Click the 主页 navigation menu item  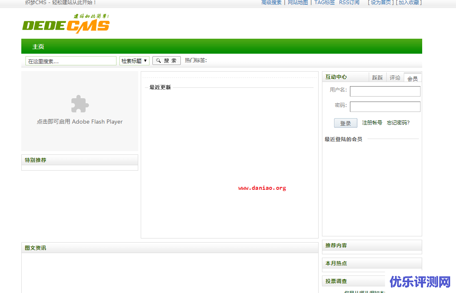(x=38, y=47)
